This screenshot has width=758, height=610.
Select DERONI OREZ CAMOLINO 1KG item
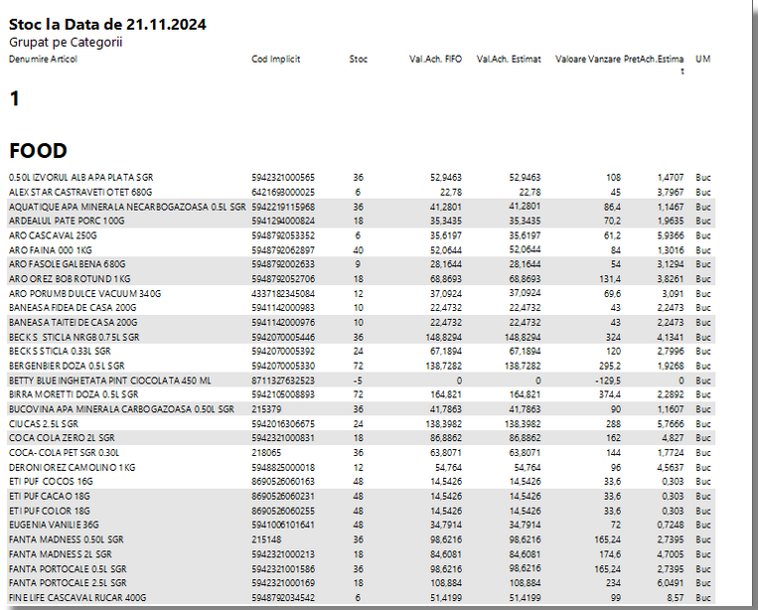73,467
